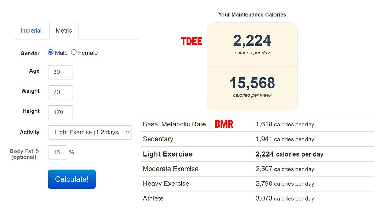This screenshot has width=383, height=212.
Task: Click the red TDEE label
Action: [191, 41]
